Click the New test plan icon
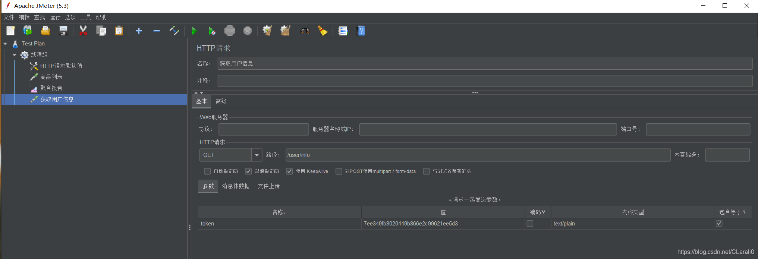Screen dimensions: 758x259 10,31
